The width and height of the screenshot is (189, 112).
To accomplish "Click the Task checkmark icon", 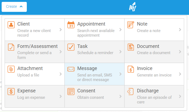I will (71, 47).
